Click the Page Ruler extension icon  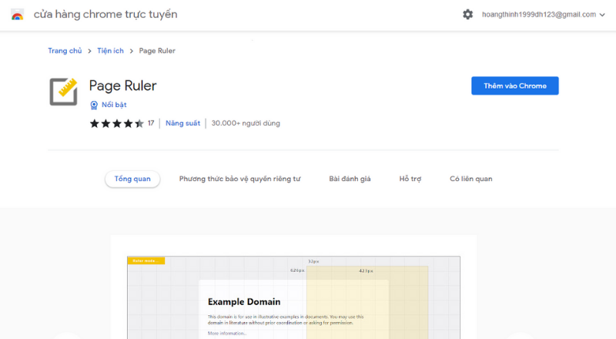(63, 92)
